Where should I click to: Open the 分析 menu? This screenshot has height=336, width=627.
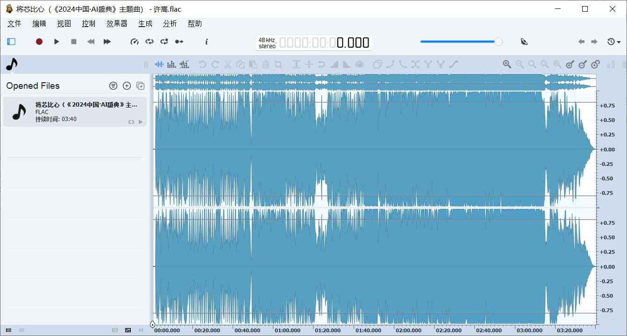tap(170, 24)
